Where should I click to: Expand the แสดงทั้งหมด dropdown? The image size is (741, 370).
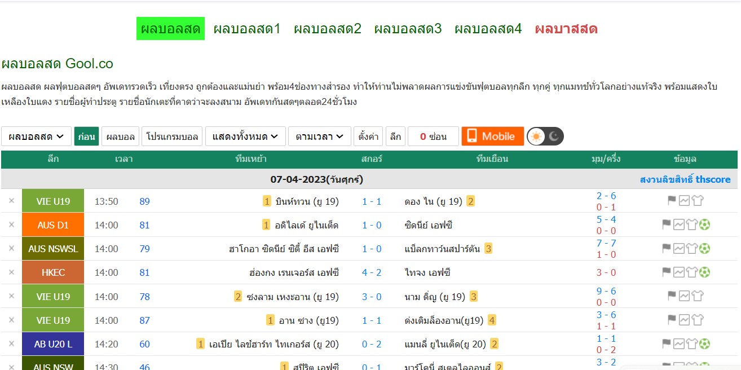(245, 136)
